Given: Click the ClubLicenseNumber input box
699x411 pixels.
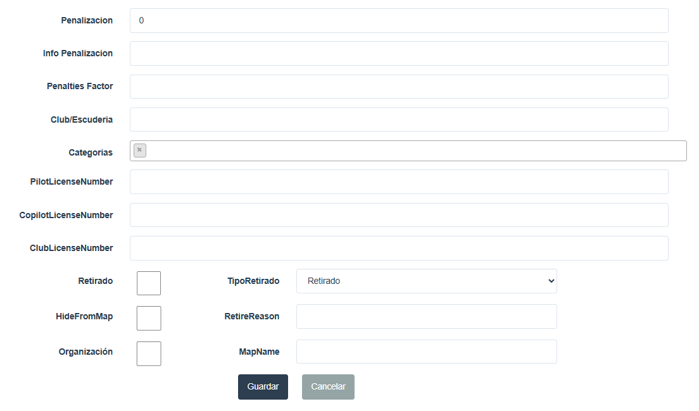Looking at the screenshot, I should click(x=399, y=248).
